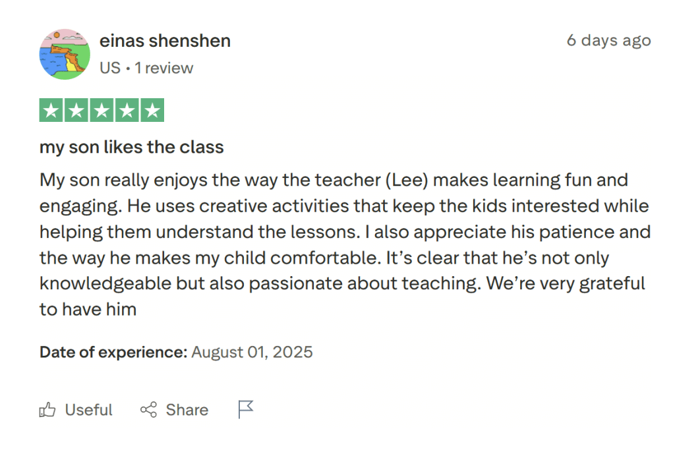675x454 pixels.
Task: Mark the review with the Useful label
Action: 88,410
